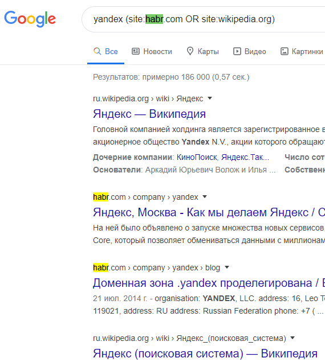This screenshot has height=362, width=325.
Task: Click the 21 июл. 2014 г. date text
Action: click(120, 298)
